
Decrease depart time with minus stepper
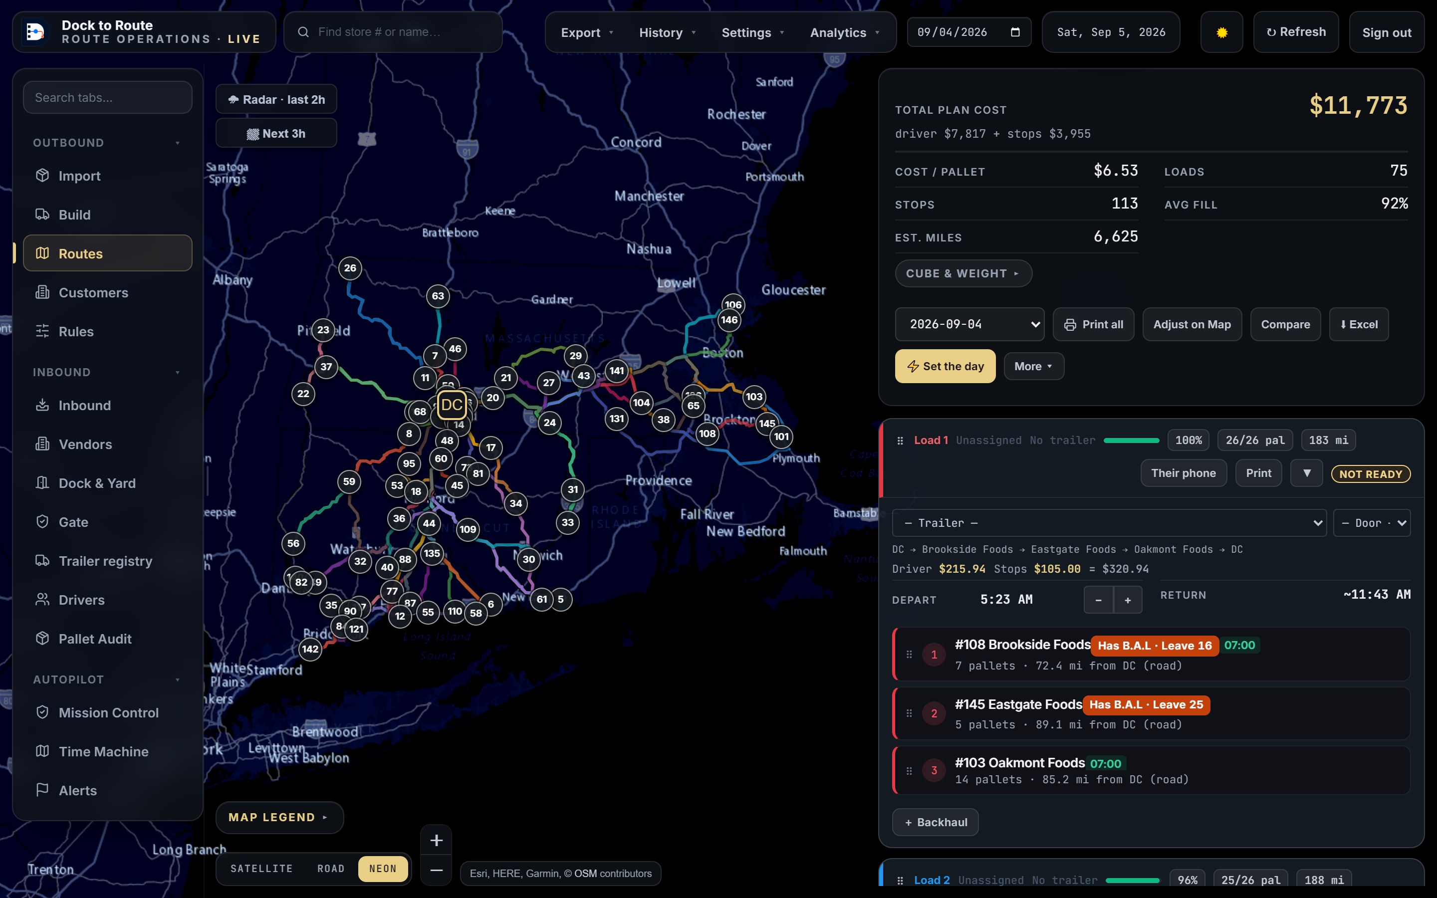[x=1099, y=600]
